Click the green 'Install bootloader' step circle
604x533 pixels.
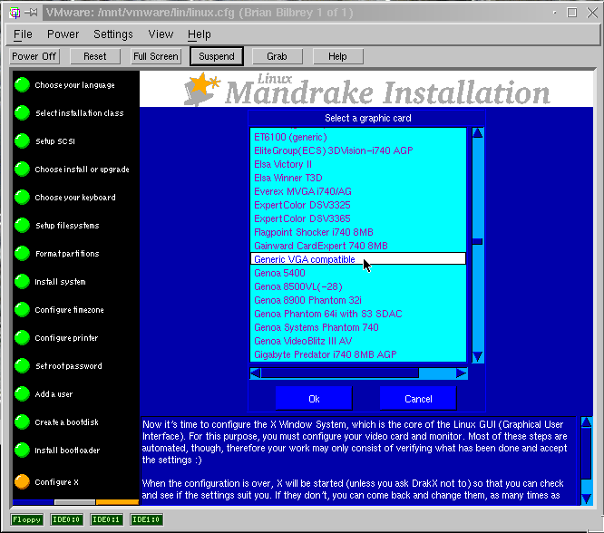click(22, 451)
